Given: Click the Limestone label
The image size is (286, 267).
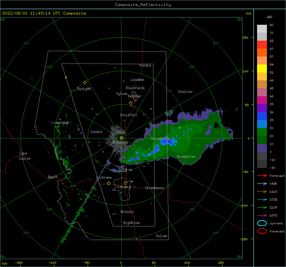Looking at the screenshot, I should point(60,123).
